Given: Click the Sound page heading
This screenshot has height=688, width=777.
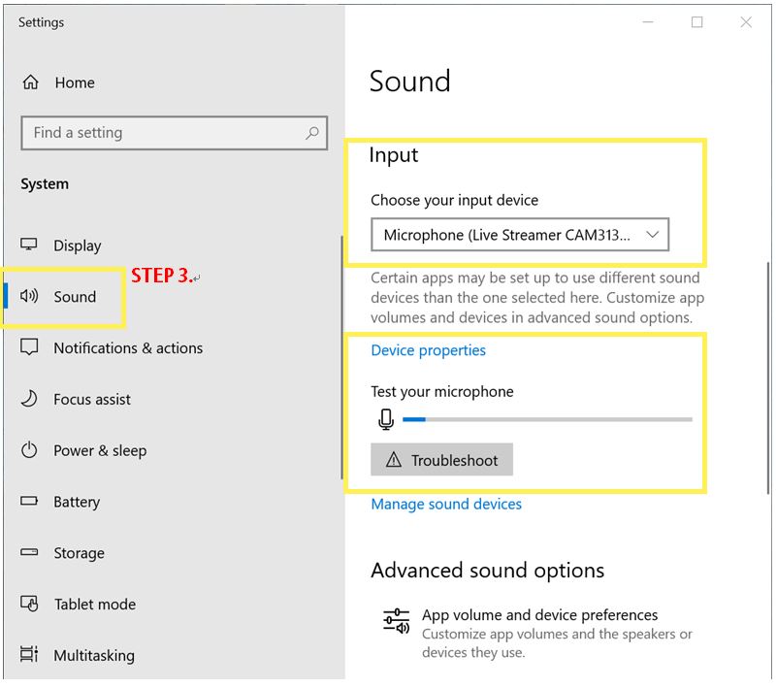Looking at the screenshot, I should (409, 81).
